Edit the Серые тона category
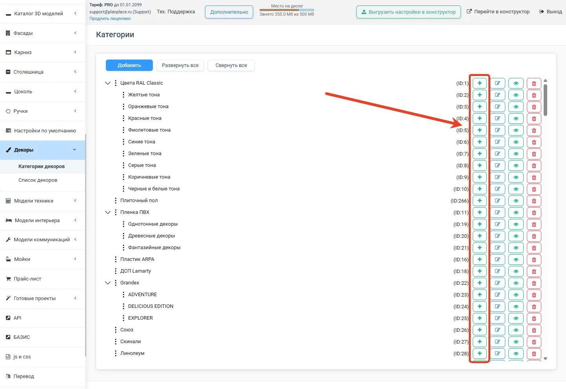Screen dimensions: 566x389 (x=497, y=165)
